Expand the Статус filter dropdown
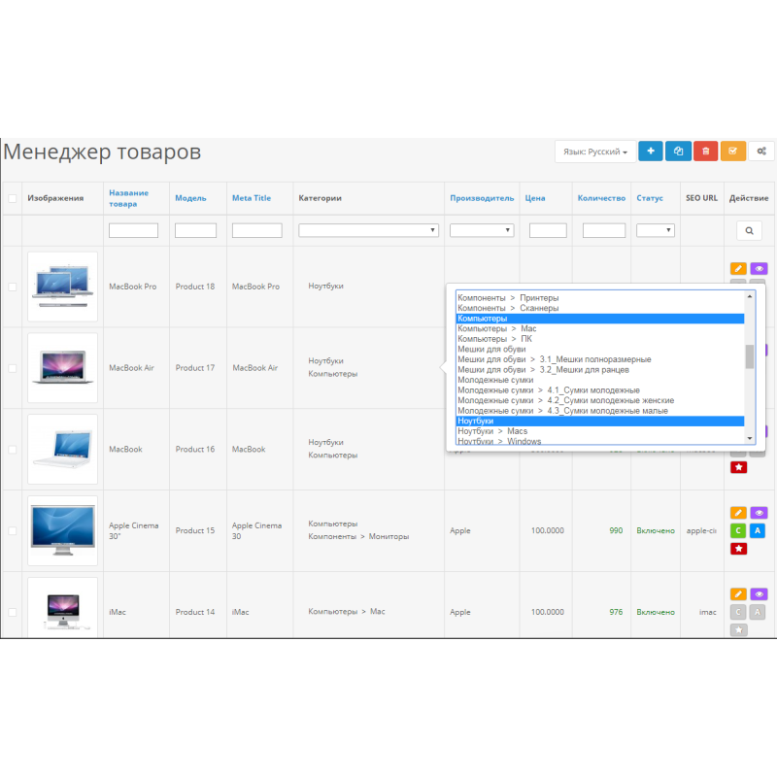 (x=656, y=230)
